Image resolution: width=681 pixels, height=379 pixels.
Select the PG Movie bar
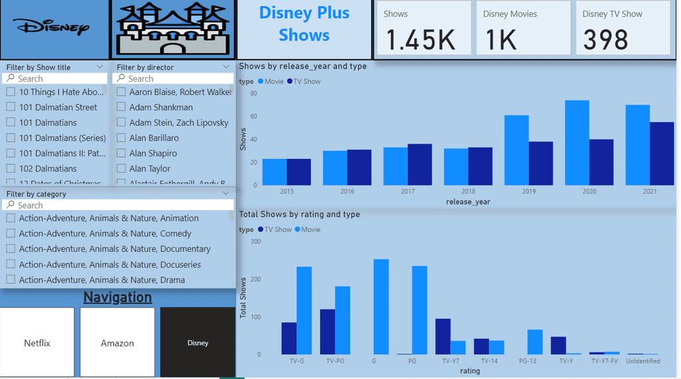pyautogui.click(x=420, y=310)
